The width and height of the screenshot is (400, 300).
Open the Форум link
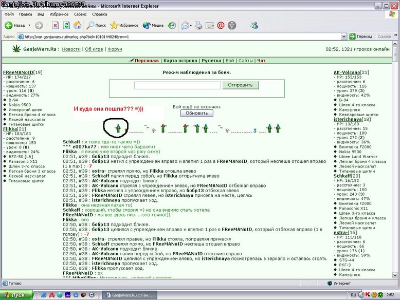(115, 49)
